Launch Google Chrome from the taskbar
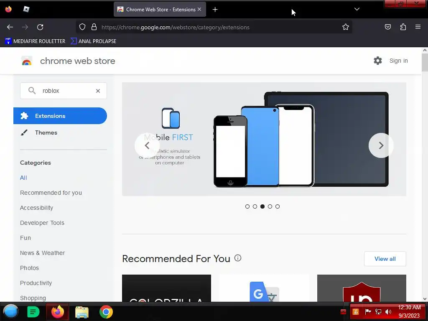Screen dimensions: 428x321 (x=106, y=312)
